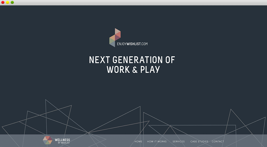Go to How It Works page
This screenshot has width=267, height=147.
click(x=157, y=141)
